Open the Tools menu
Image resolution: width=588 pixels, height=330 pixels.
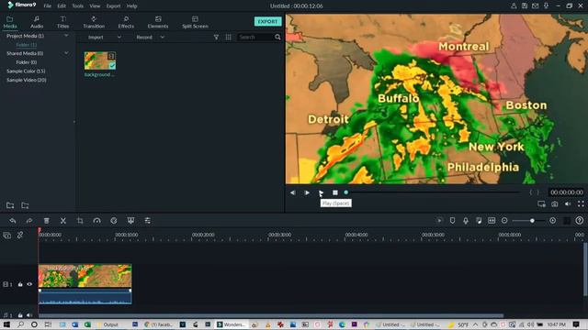(x=77, y=6)
